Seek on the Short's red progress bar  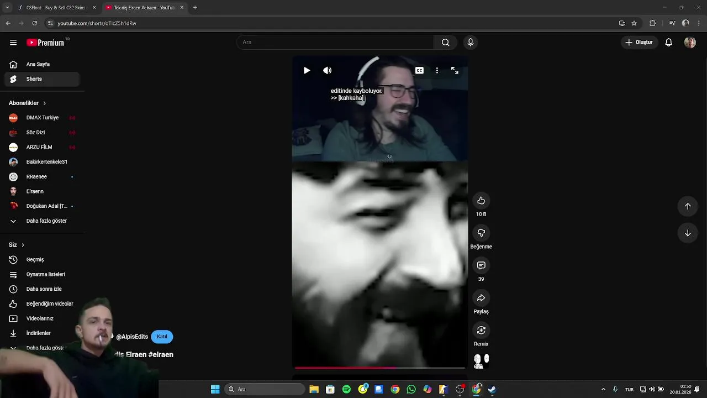(380, 367)
